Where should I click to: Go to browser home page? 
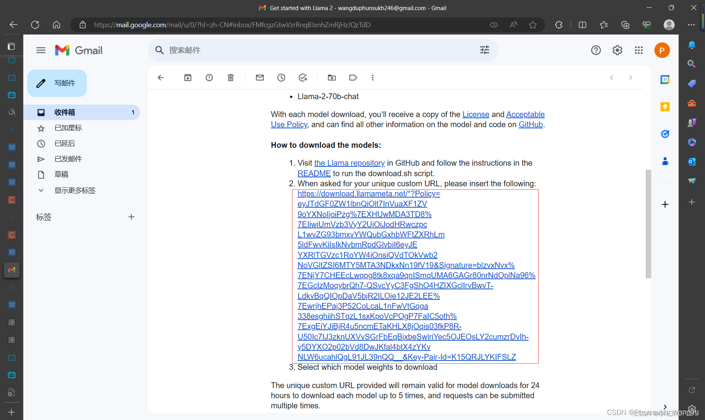56,25
